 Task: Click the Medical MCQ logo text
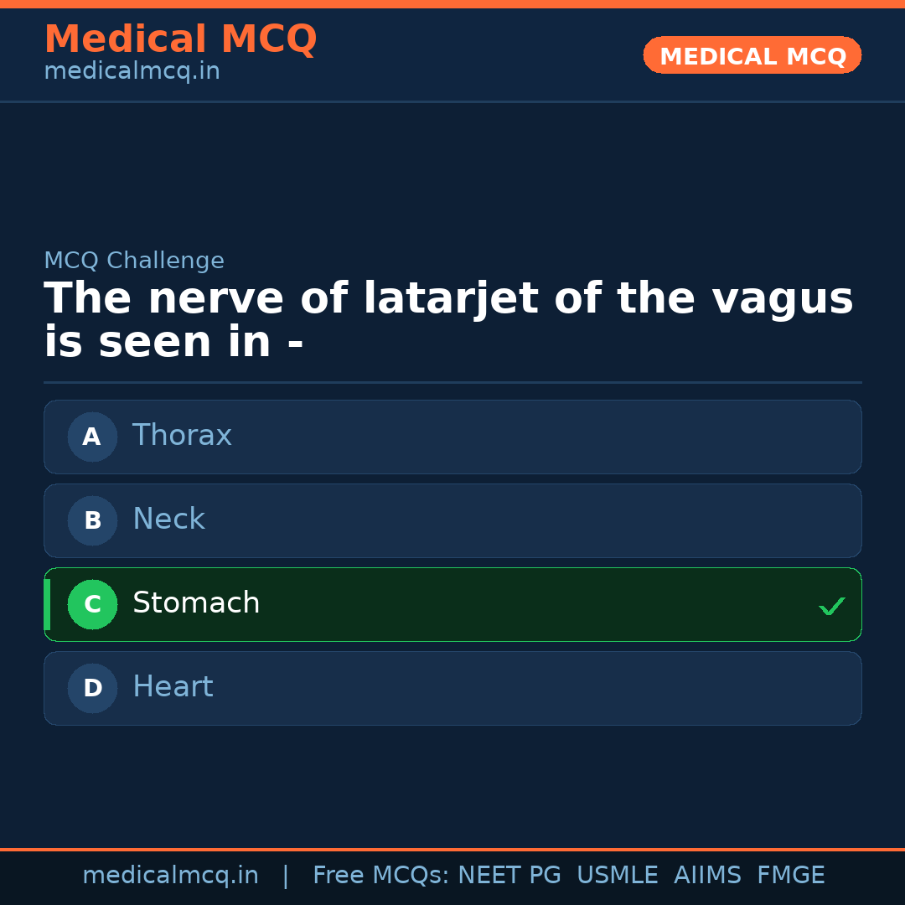click(x=180, y=39)
